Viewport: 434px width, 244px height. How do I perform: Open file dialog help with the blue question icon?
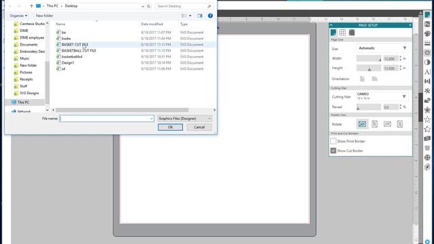pyautogui.click(x=210, y=16)
